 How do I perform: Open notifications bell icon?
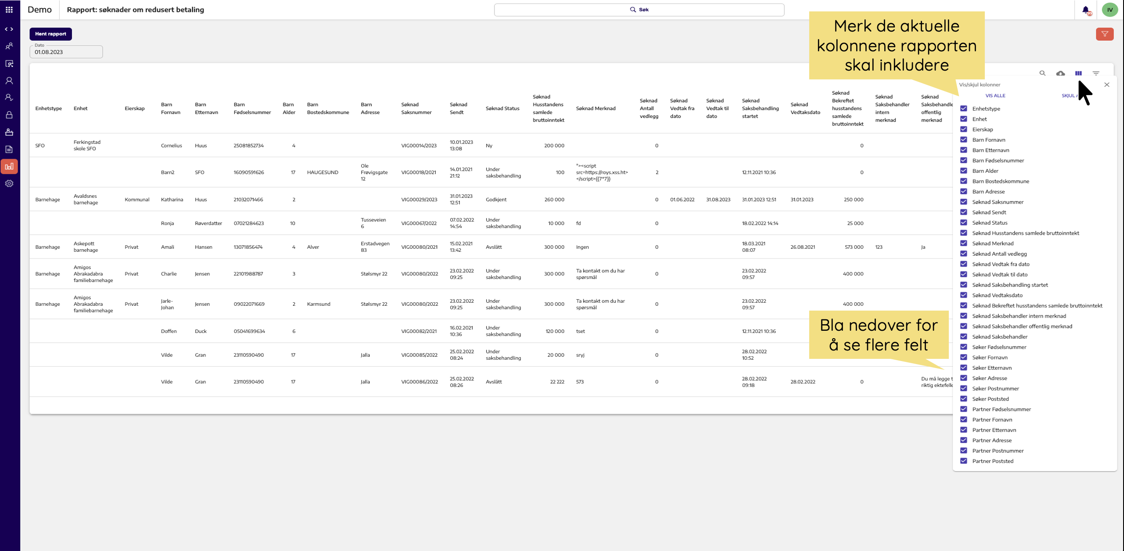click(1086, 10)
